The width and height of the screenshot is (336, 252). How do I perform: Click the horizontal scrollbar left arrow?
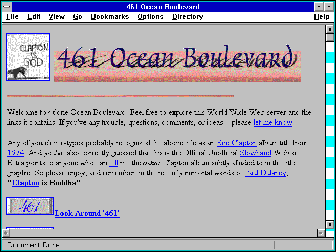click(6, 233)
